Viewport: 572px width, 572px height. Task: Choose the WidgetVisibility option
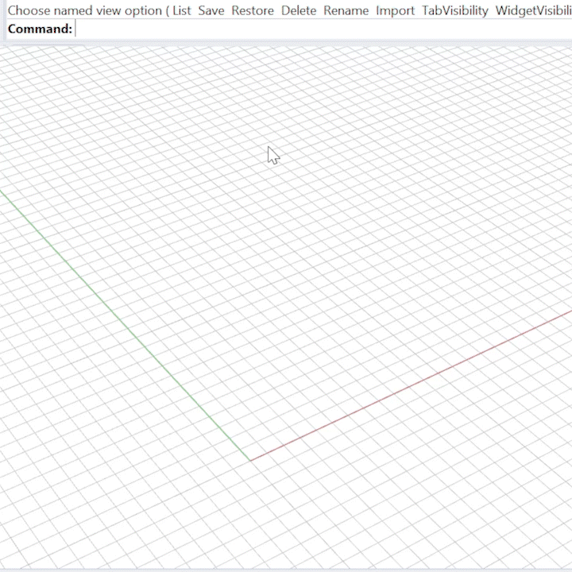point(533,10)
